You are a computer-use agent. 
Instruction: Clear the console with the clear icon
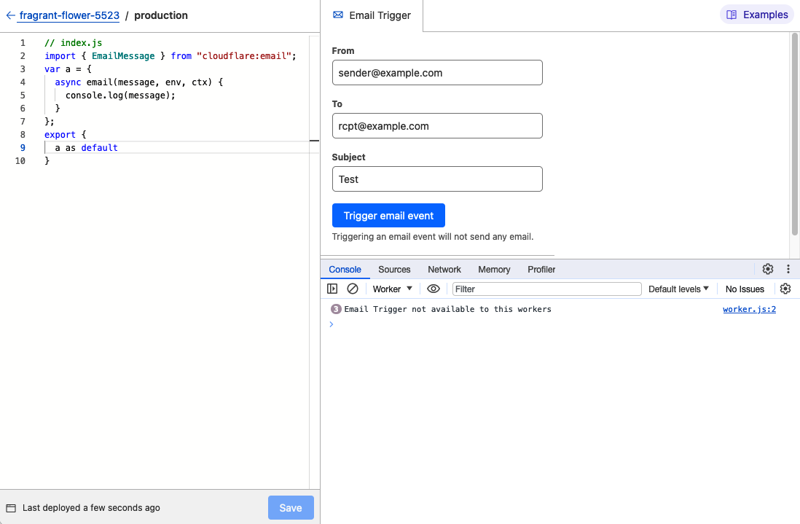point(353,289)
